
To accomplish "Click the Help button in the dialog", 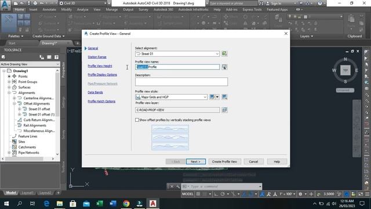I will (277, 161).
